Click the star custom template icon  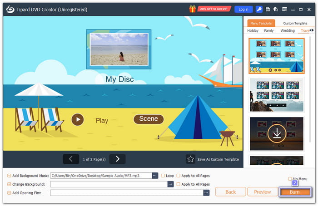pos(190,159)
